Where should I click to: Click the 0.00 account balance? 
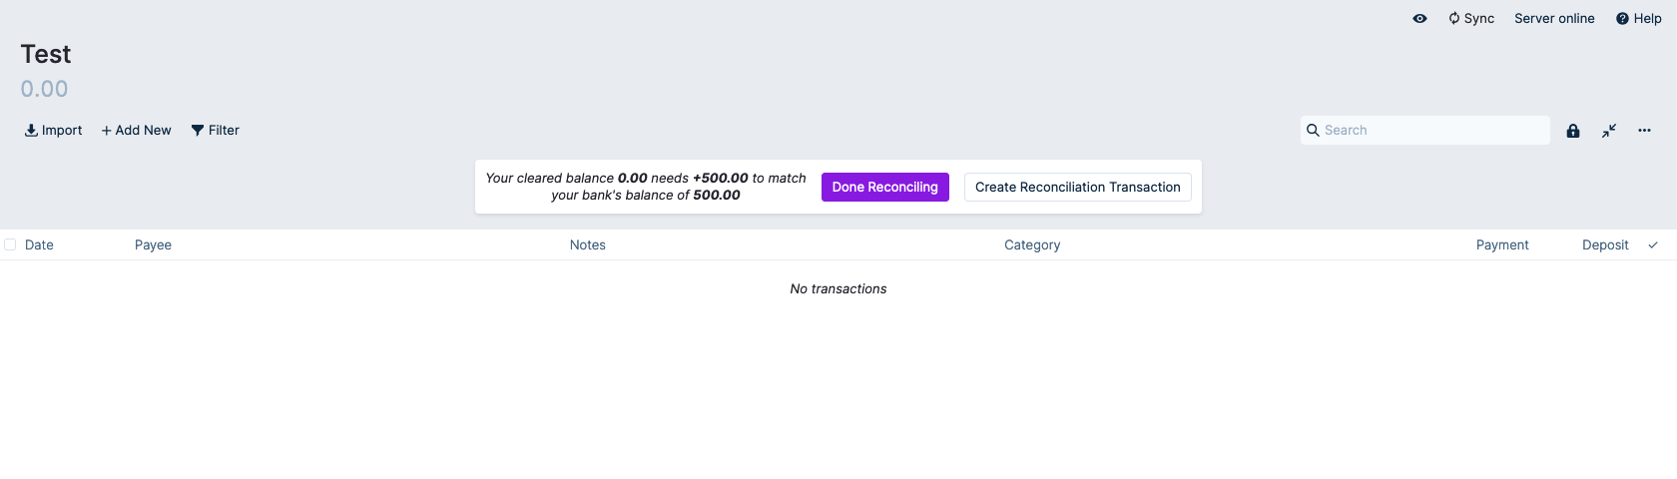click(x=45, y=89)
